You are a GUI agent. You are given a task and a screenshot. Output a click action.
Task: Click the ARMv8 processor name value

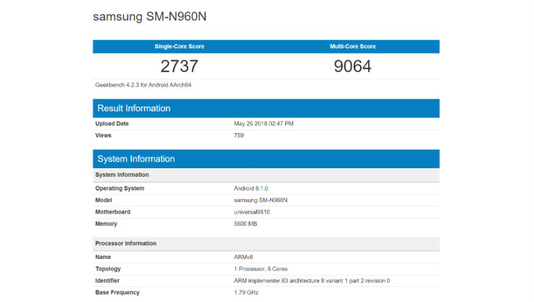pos(243,257)
